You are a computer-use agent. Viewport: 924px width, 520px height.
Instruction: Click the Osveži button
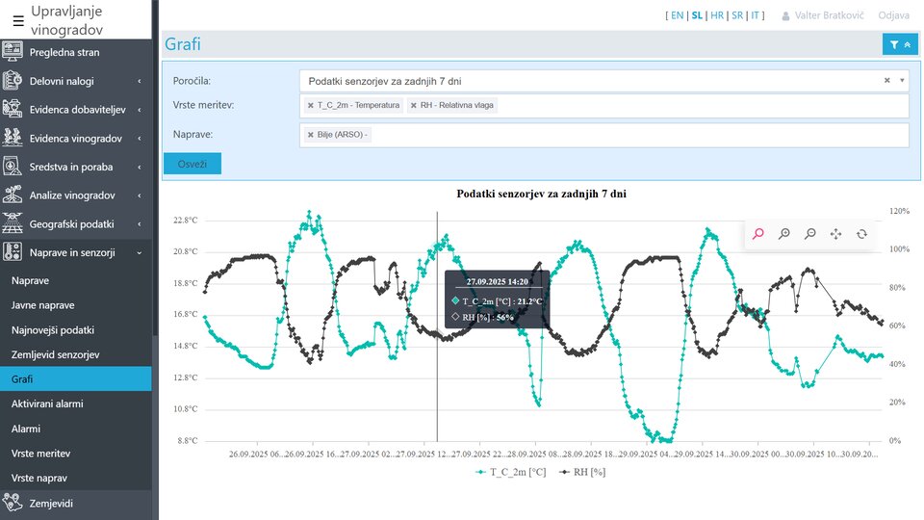[192, 164]
